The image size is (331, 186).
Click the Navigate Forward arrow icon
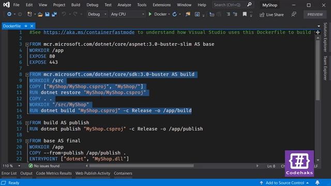20,14
